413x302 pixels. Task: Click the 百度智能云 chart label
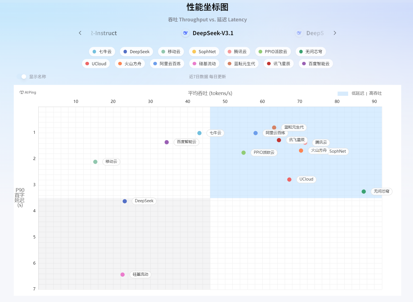tap(186, 142)
